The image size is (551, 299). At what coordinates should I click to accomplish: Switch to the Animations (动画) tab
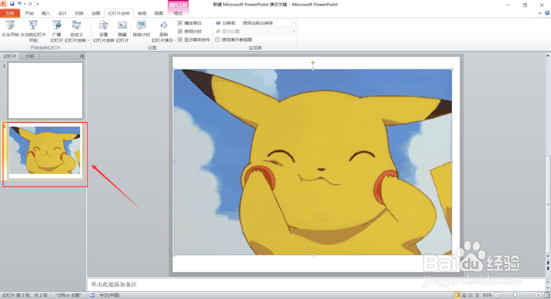click(x=95, y=13)
